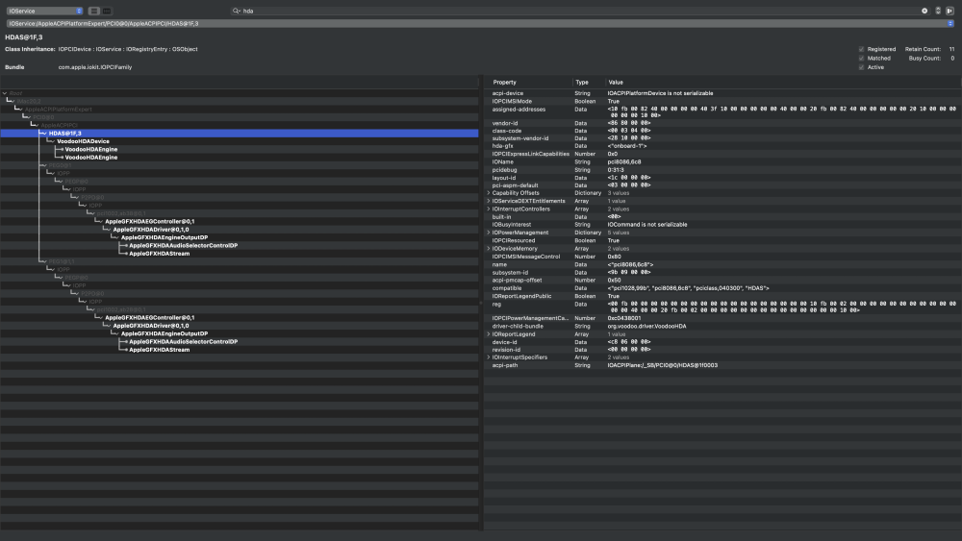The height and width of the screenshot is (541, 962).
Task: Select the IOPCIResourced property row
Action: (723, 241)
